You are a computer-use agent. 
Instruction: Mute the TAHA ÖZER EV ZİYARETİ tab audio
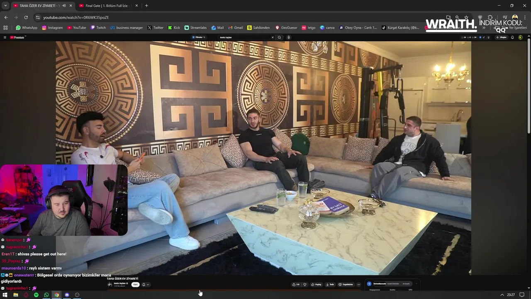(x=64, y=5)
